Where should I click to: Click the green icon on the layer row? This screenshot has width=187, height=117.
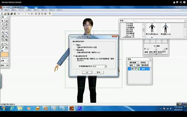coord(138,69)
